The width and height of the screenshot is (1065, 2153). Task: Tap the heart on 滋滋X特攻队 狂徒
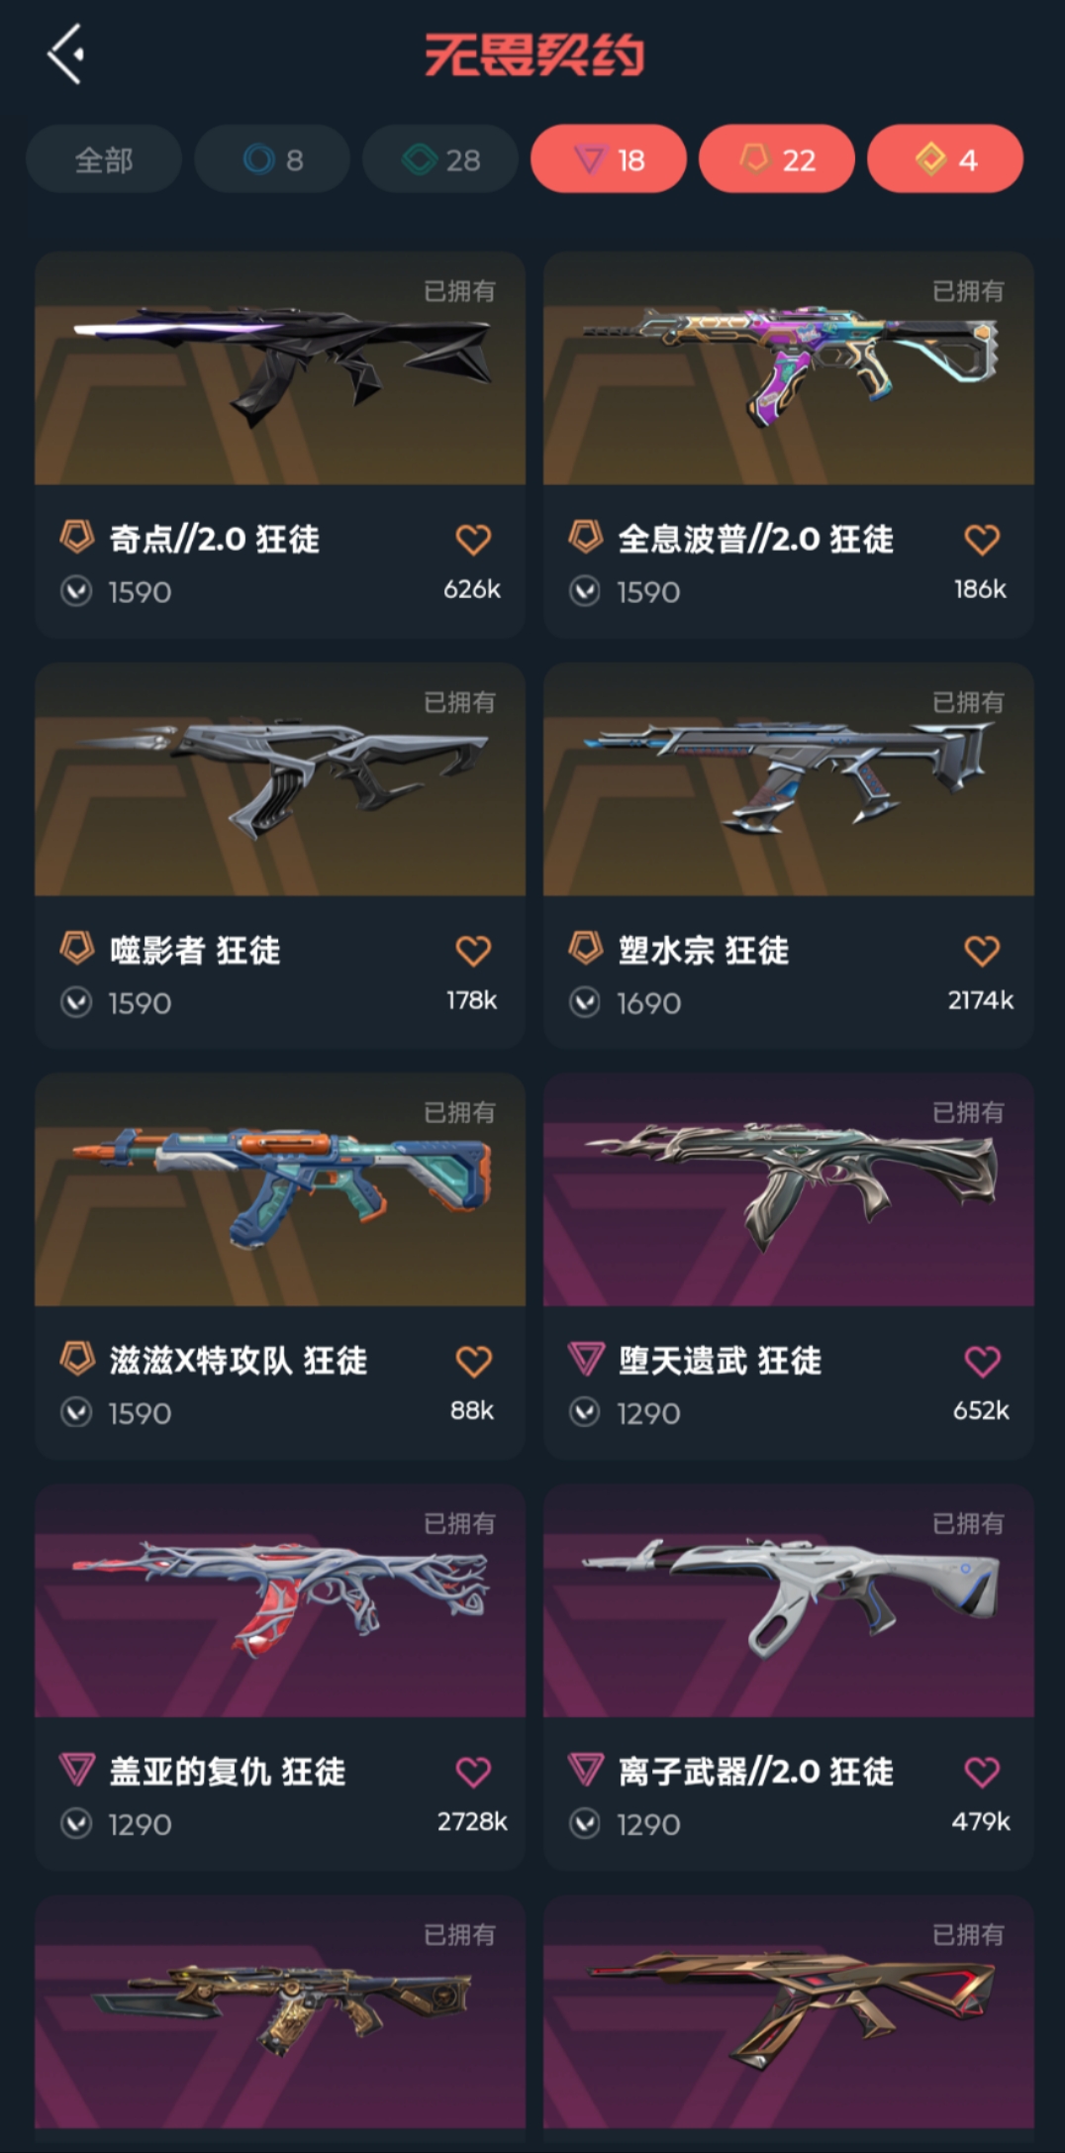(x=473, y=1362)
